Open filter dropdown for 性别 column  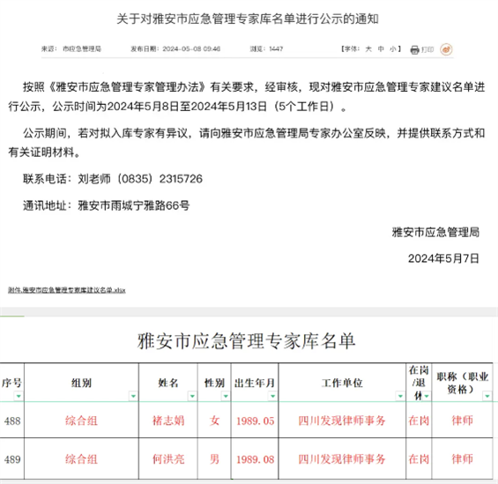pos(226,396)
